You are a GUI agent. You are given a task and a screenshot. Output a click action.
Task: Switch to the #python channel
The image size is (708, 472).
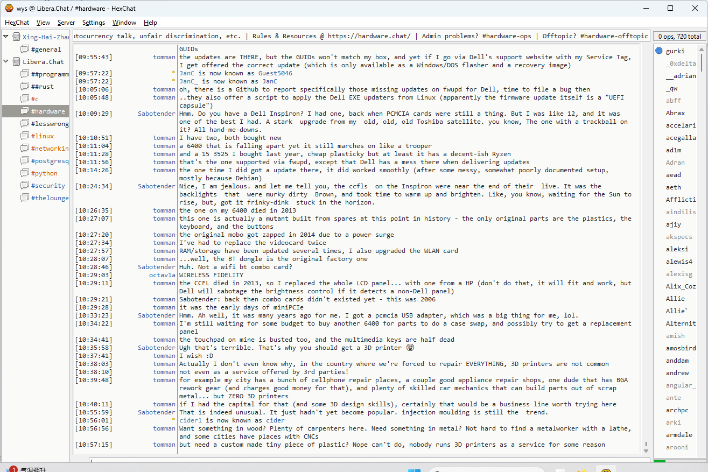pos(44,173)
